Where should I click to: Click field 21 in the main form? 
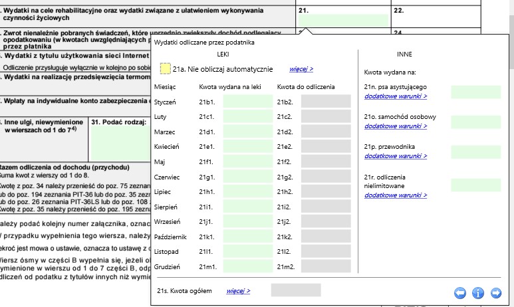(342, 20)
